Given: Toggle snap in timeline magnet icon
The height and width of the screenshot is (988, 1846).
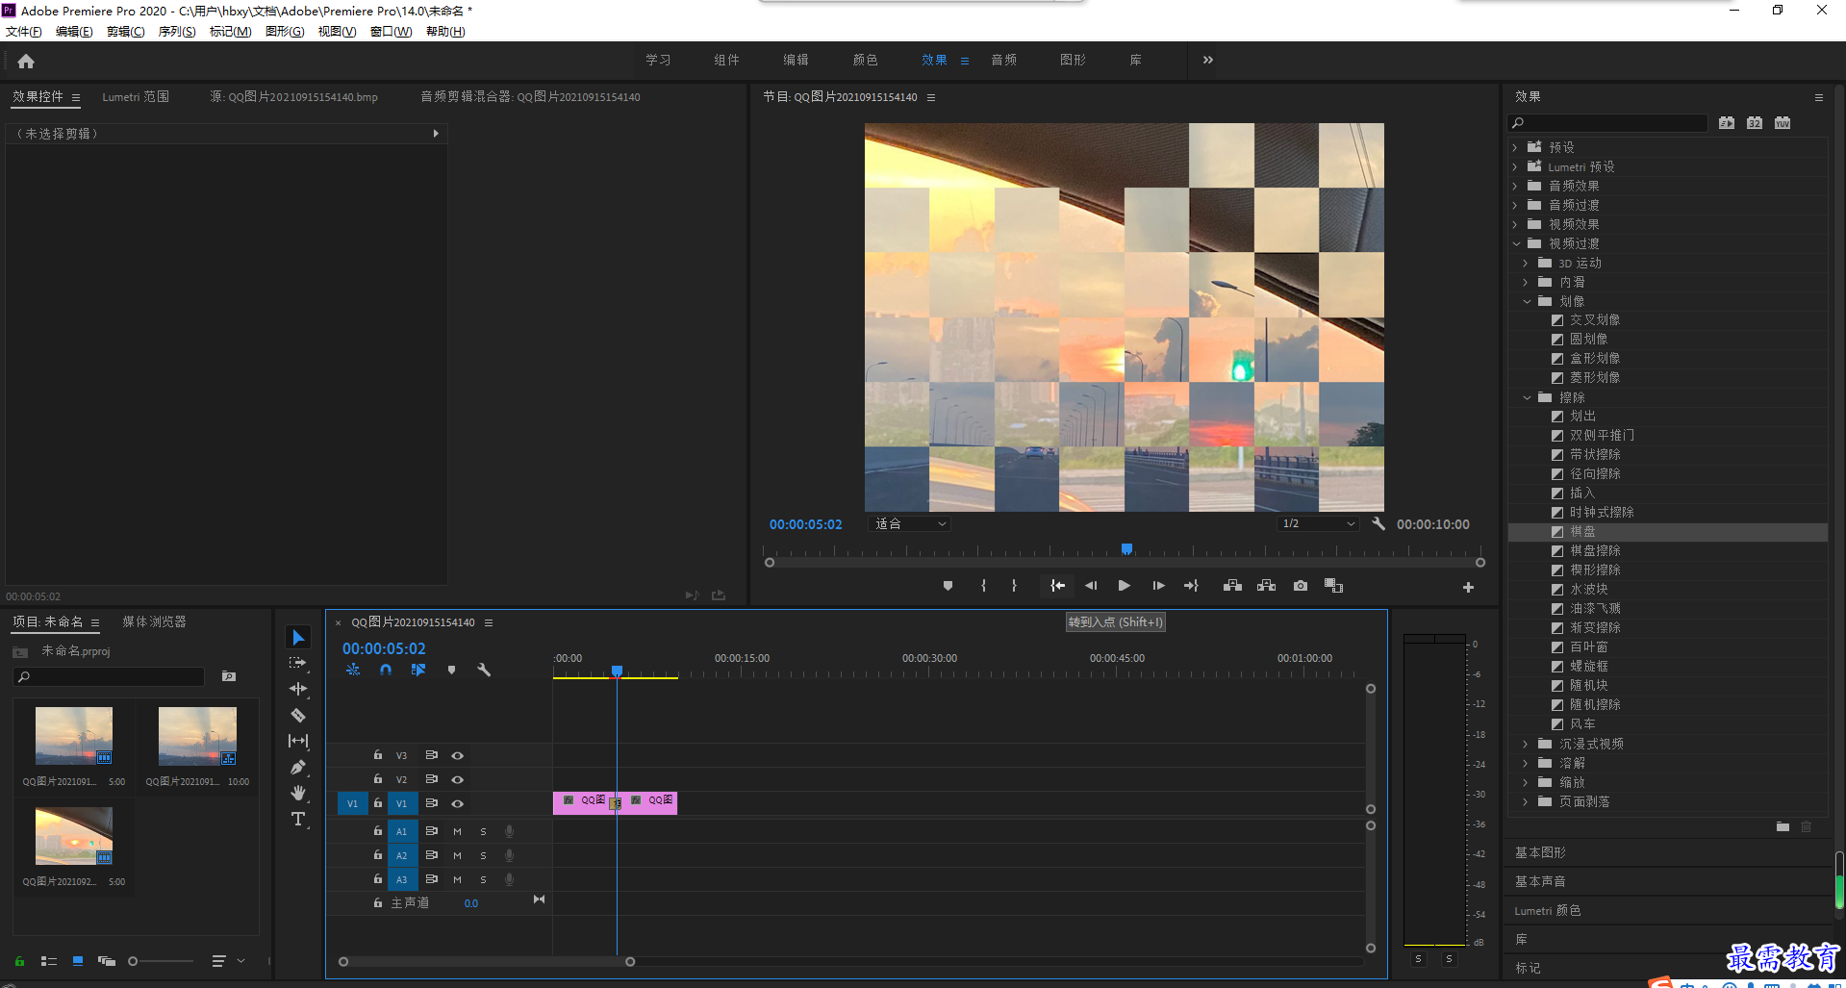Looking at the screenshot, I should (386, 670).
